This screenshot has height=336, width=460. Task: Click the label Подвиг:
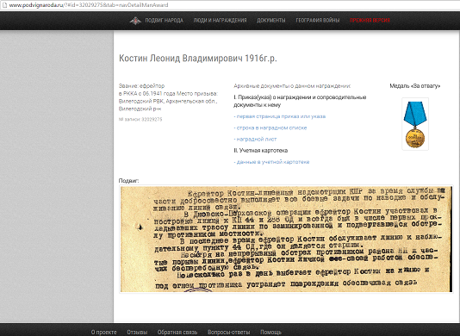128,180
